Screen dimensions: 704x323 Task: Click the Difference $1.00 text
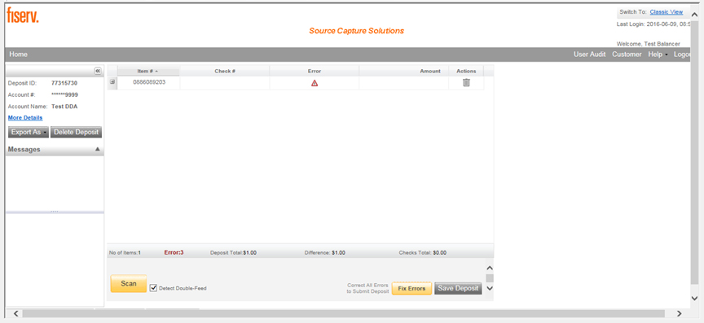click(324, 252)
